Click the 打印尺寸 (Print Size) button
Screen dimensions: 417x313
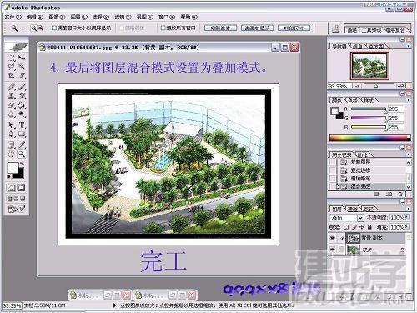coord(294,28)
